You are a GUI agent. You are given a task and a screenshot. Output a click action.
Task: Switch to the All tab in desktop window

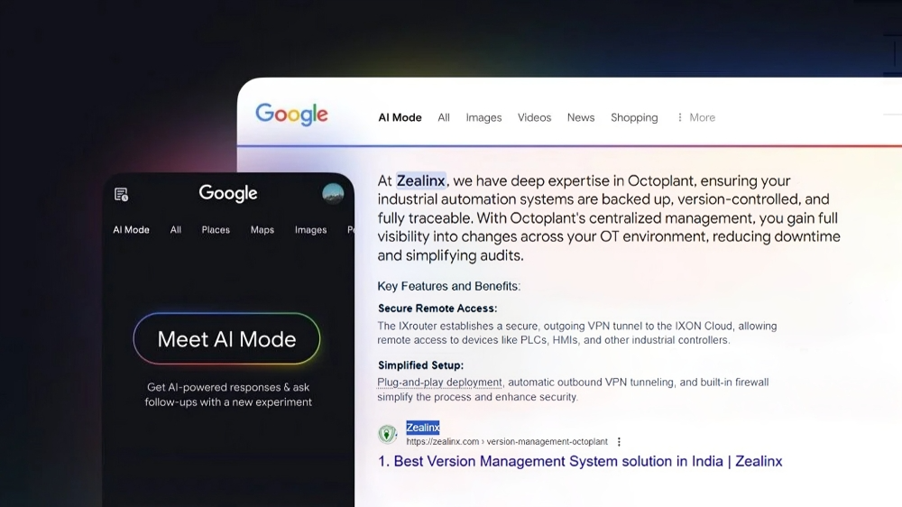[x=444, y=117]
